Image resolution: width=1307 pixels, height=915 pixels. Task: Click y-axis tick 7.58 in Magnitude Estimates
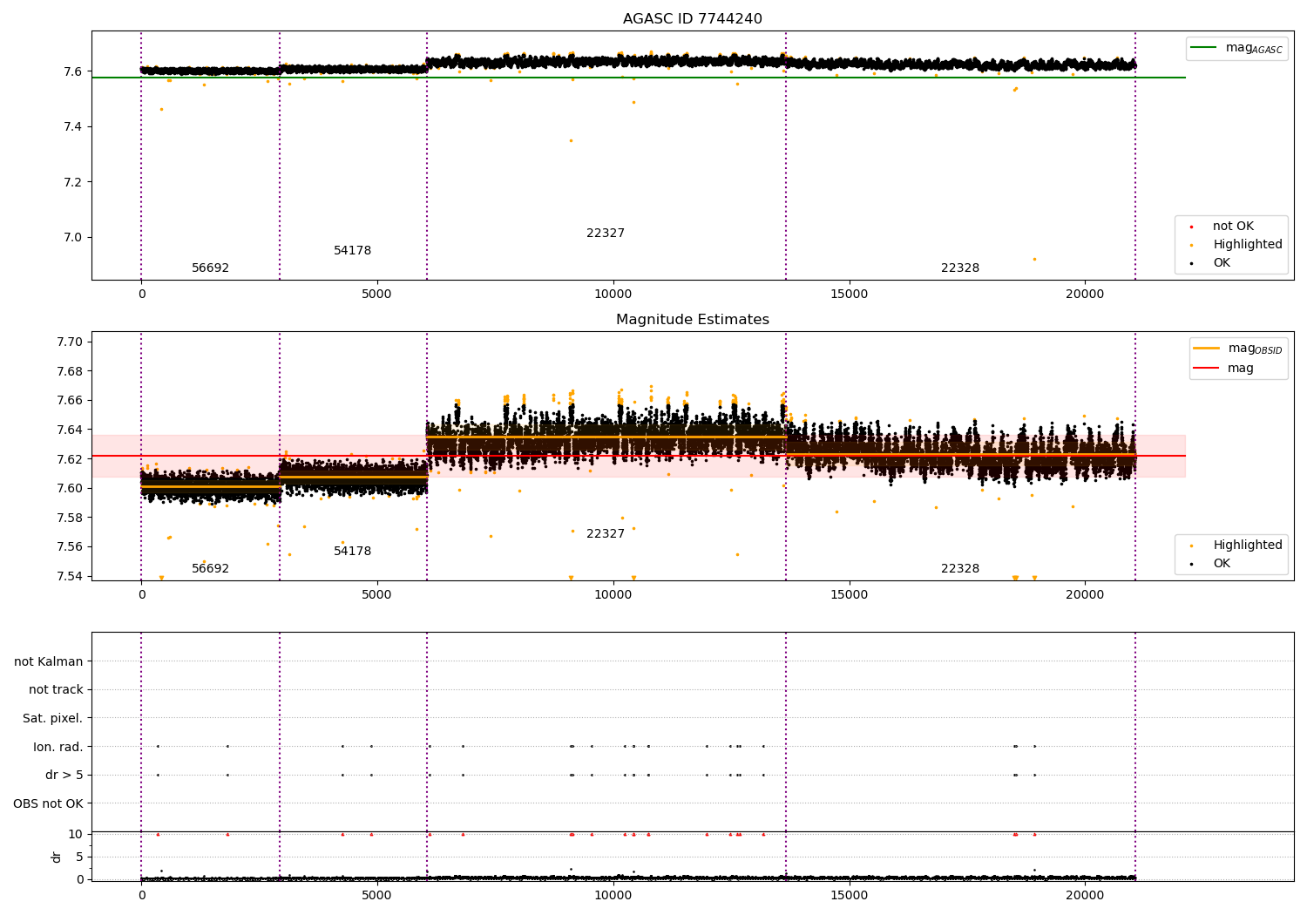click(70, 518)
